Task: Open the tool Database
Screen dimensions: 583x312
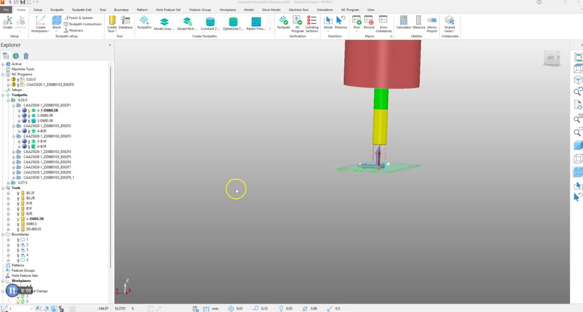Action: point(126,22)
